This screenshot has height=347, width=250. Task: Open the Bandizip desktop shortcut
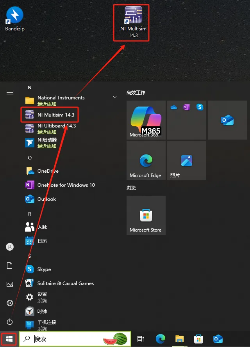click(x=14, y=19)
